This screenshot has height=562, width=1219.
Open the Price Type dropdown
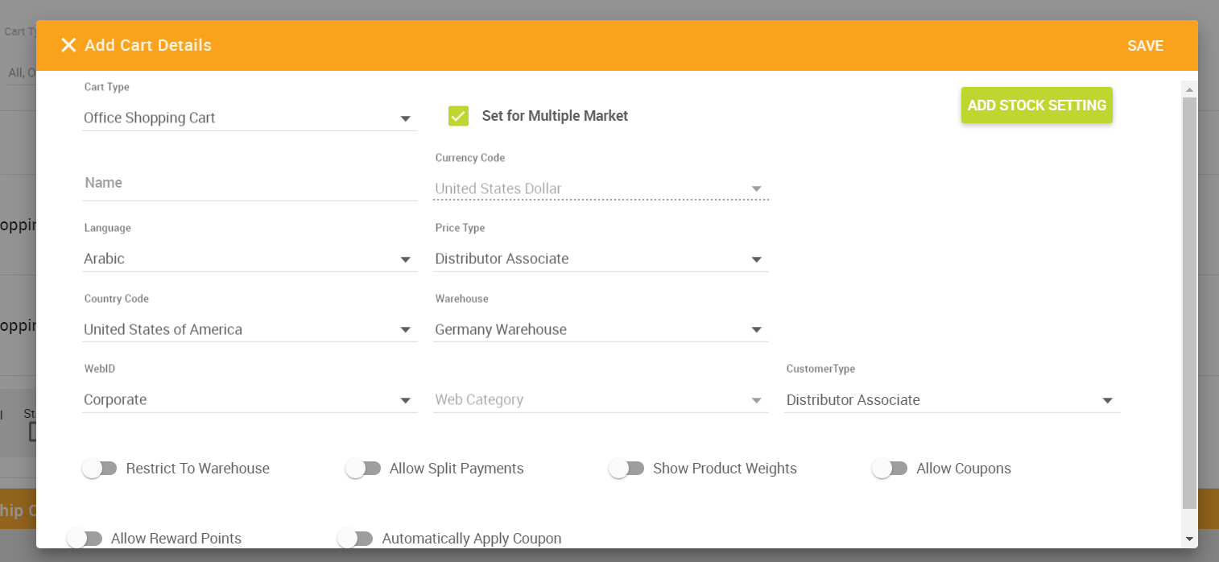(x=600, y=259)
